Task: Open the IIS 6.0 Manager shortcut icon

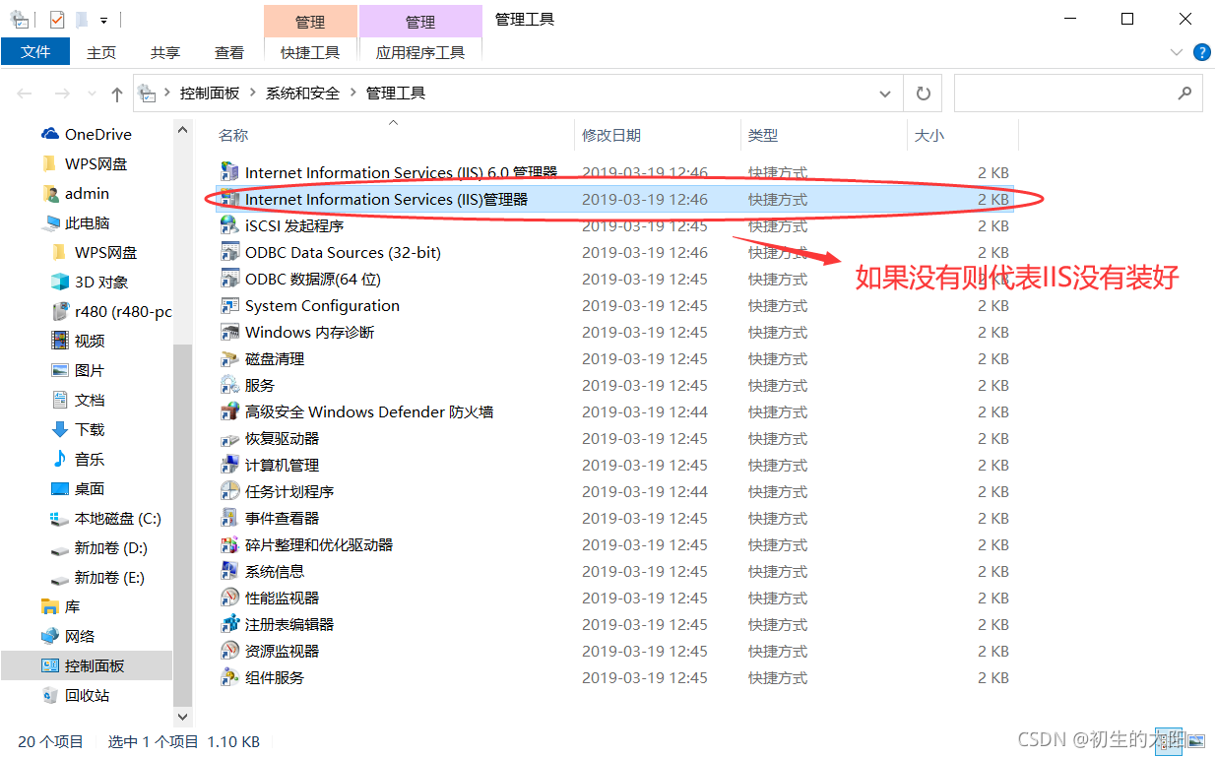Action: point(229,172)
